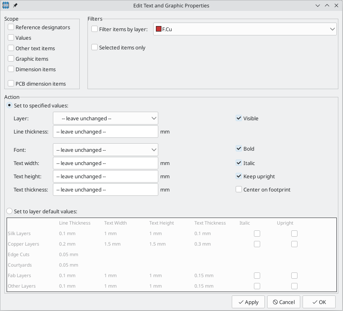This screenshot has height=311, width=343.
Task: Click inside the Line thickness input field
Action: 105,132
